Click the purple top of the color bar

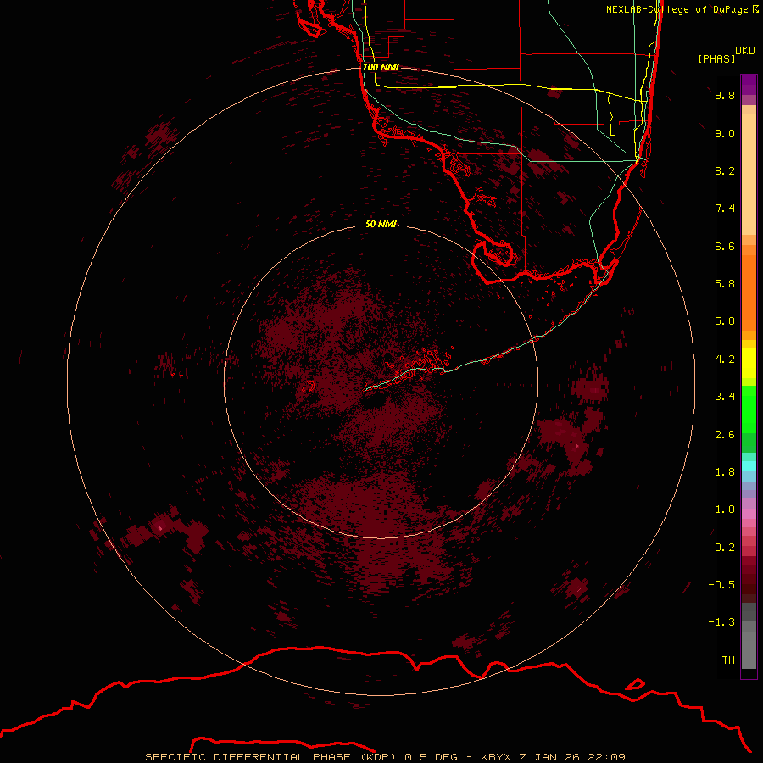pos(749,85)
